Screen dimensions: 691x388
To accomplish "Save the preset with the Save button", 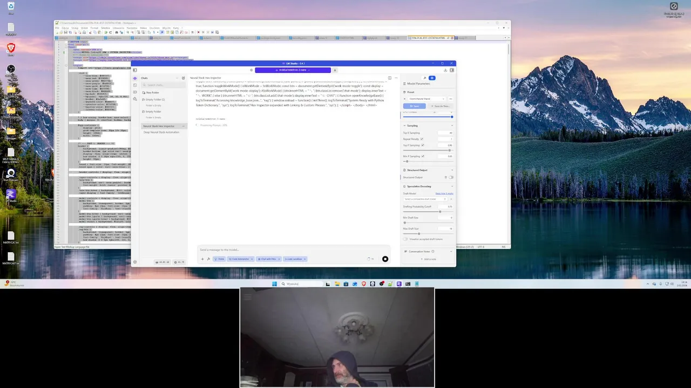I will 414,106.
